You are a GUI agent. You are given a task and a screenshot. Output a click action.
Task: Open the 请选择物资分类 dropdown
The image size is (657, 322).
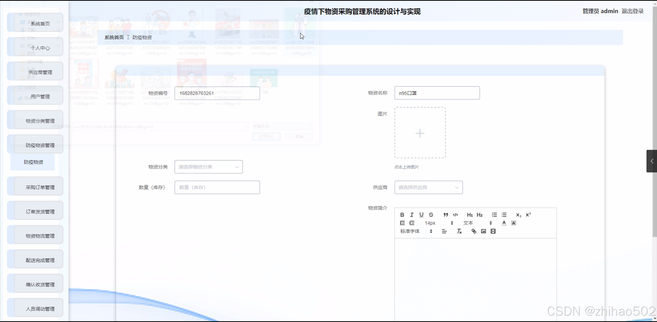[x=208, y=167]
